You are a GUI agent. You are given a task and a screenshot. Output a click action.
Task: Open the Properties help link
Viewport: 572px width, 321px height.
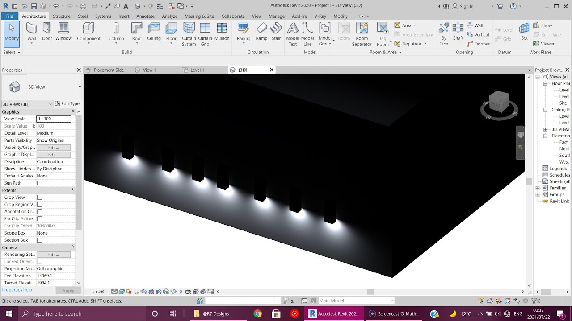(x=17, y=290)
